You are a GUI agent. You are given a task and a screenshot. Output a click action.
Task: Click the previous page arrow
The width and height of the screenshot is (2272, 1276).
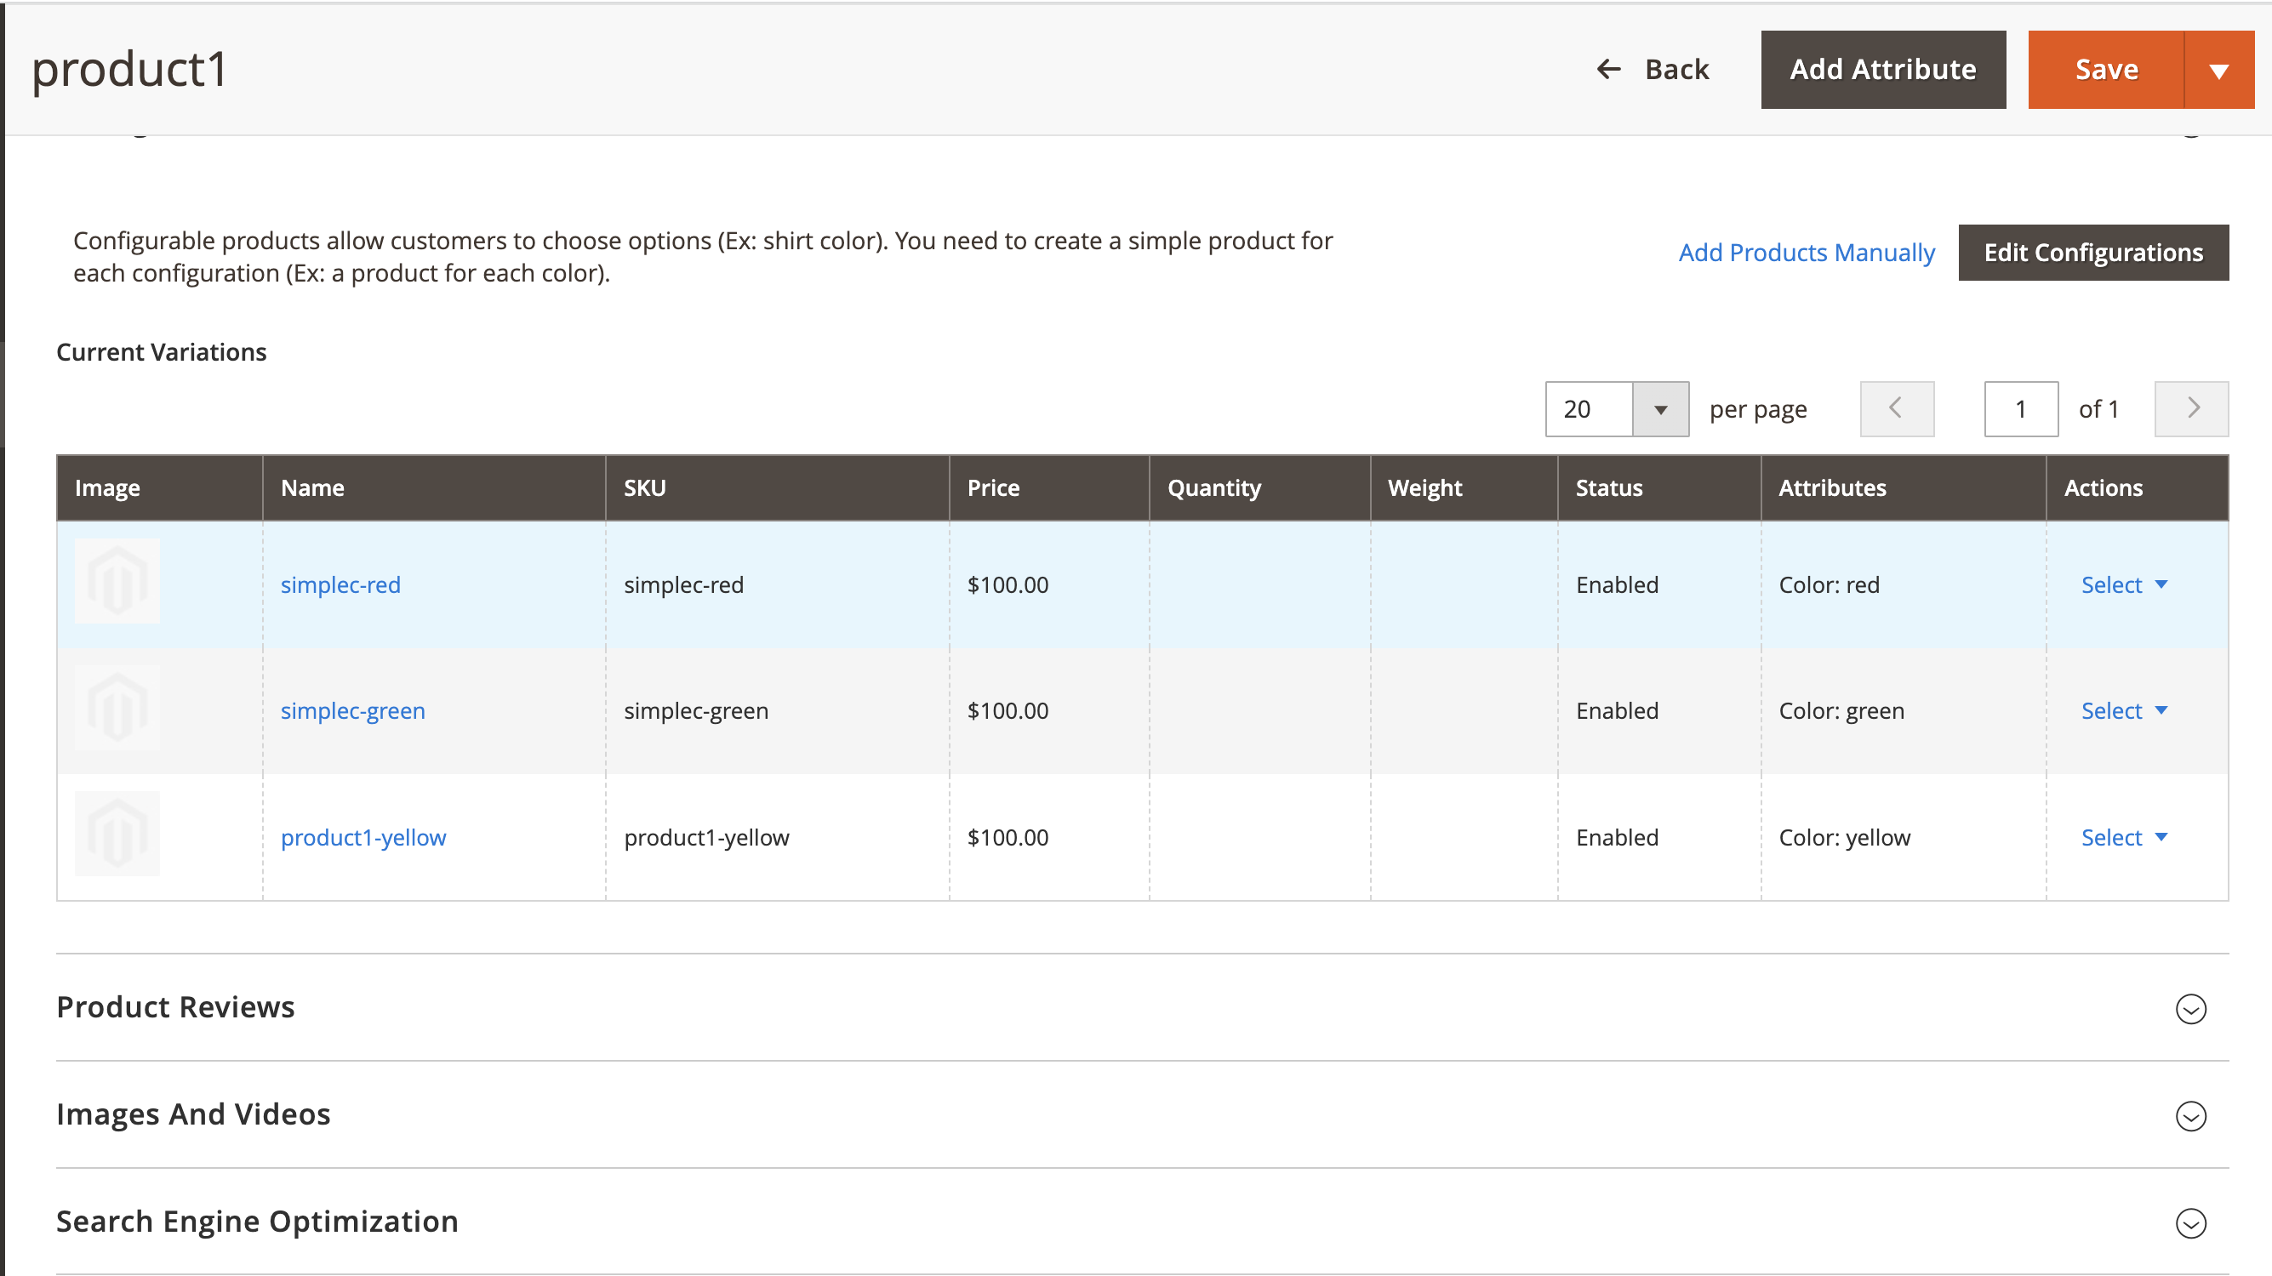pos(1896,408)
